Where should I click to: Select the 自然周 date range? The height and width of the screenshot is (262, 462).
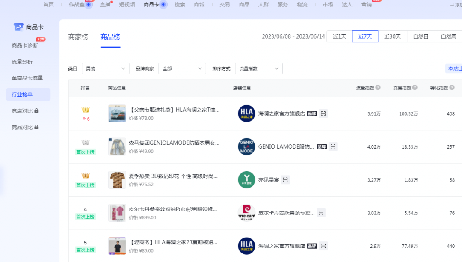point(448,36)
